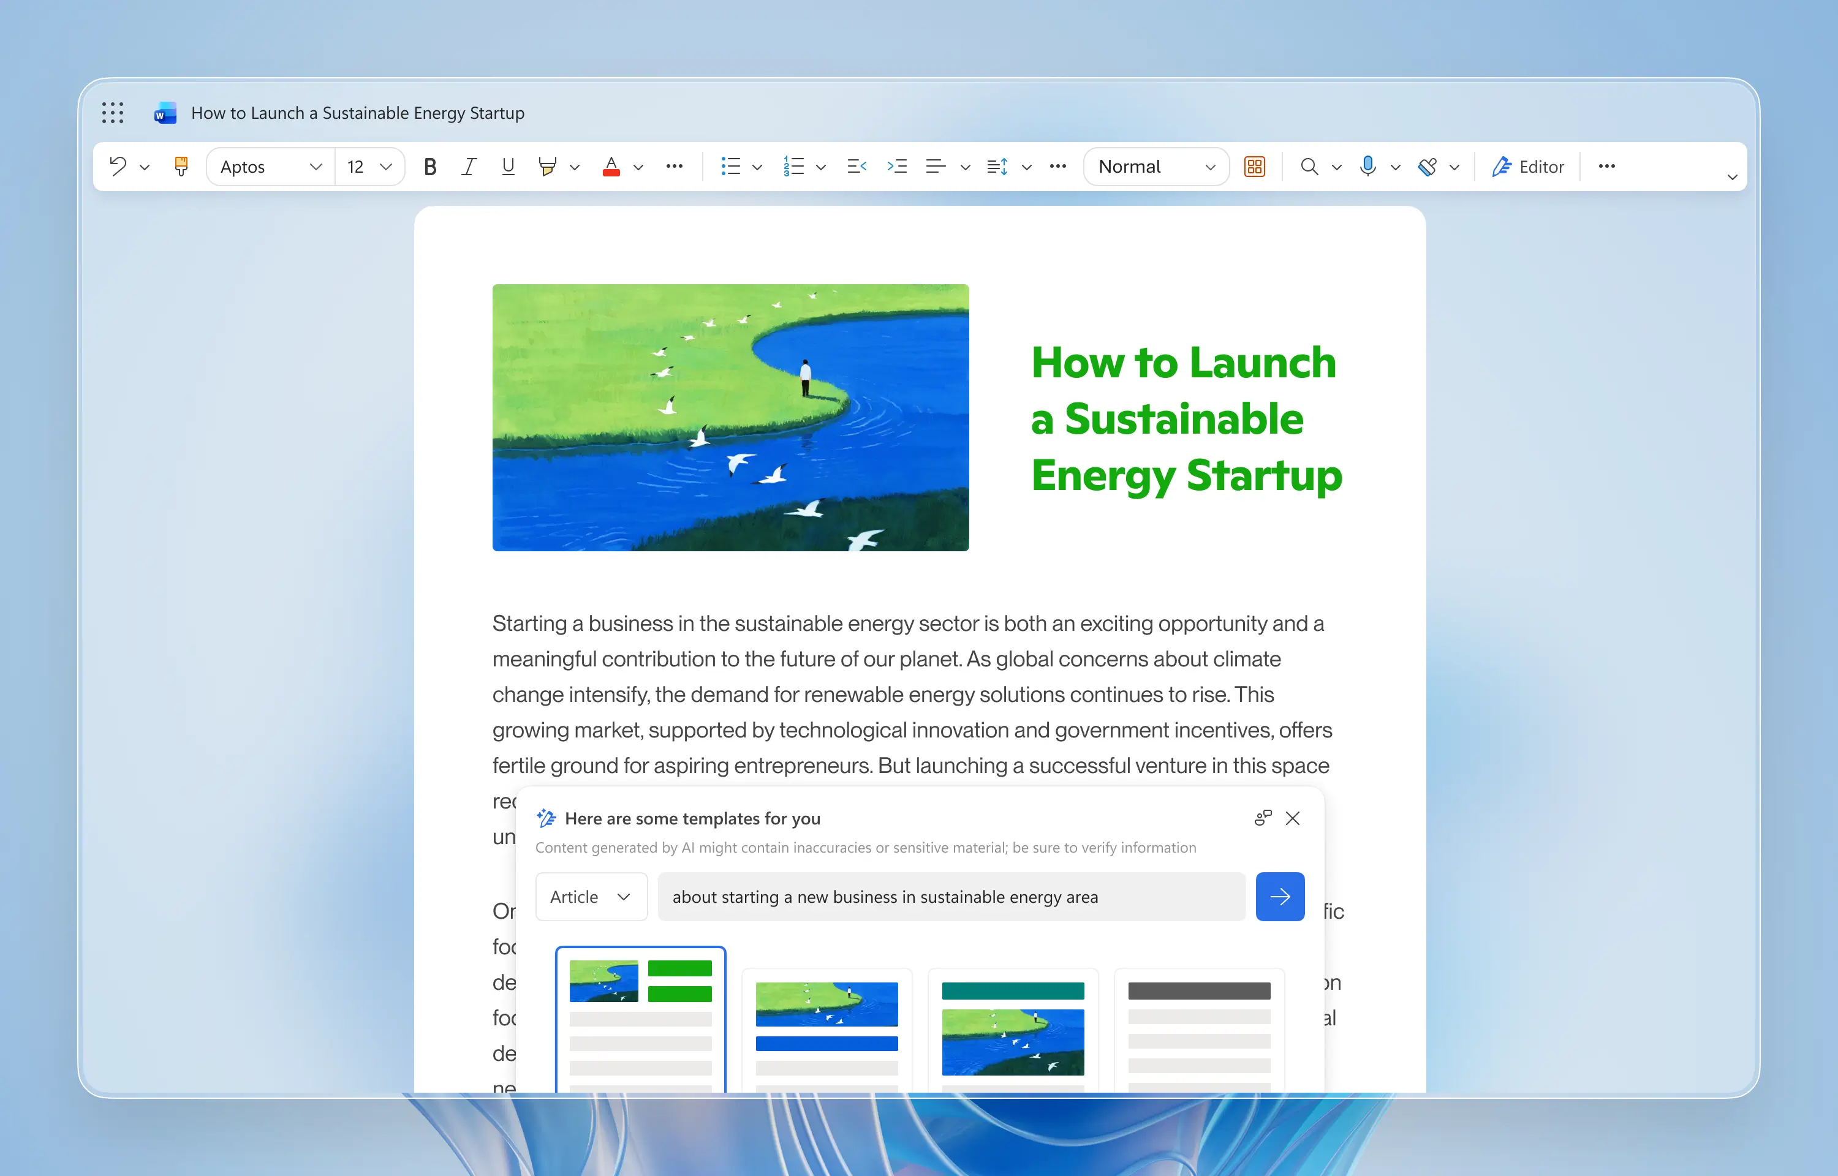Open the bulleted list options
This screenshot has height=1176, width=1838.
[x=756, y=166]
